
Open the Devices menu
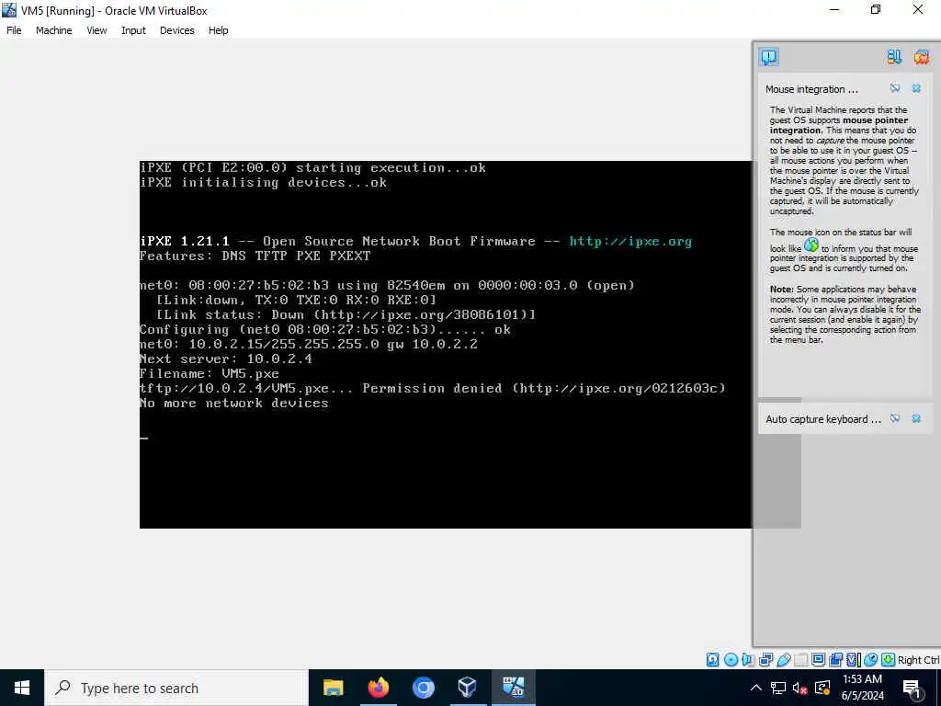[x=177, y=30]
